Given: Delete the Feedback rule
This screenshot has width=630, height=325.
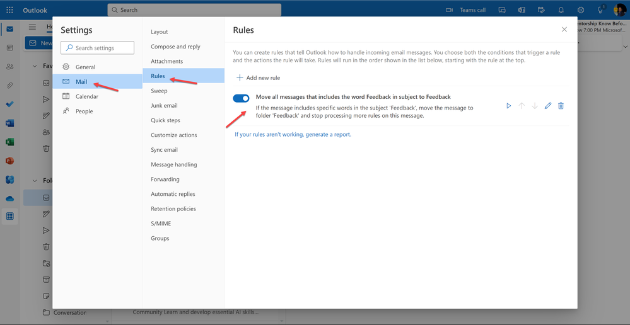Looking at the screenshot, I should tap(561, 106).
